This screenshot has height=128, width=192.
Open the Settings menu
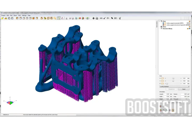point(24,15)
